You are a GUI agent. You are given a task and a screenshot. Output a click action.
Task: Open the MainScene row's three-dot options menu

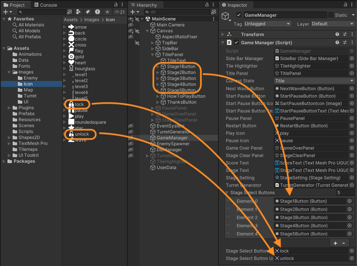(214, 19)
